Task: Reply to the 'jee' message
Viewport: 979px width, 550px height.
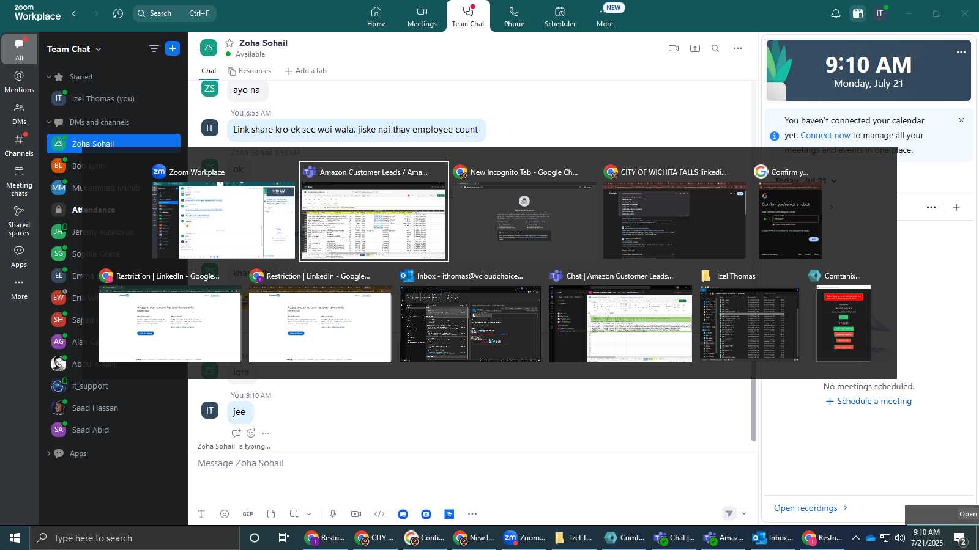Action: (236, 433)
